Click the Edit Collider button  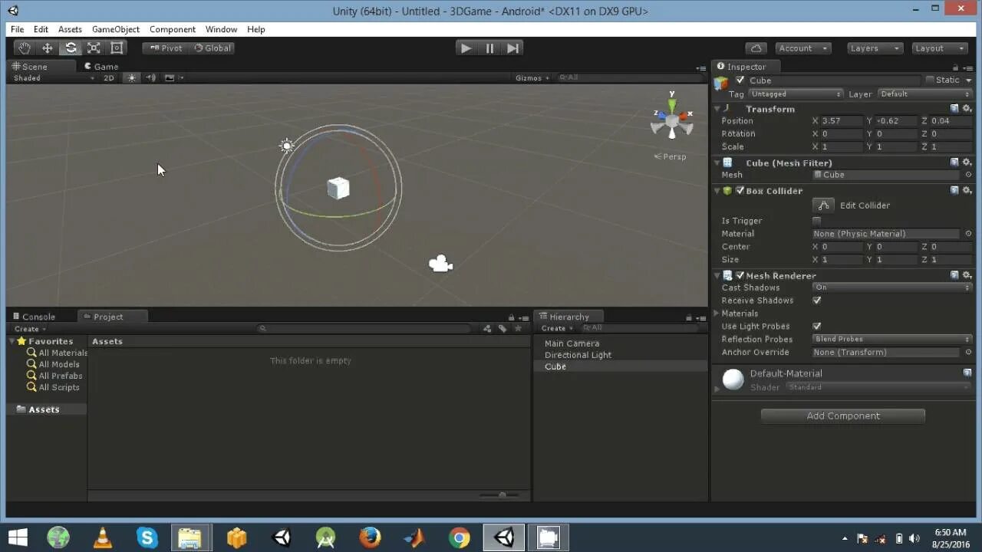pyautogui.click(x=823, y=205)
